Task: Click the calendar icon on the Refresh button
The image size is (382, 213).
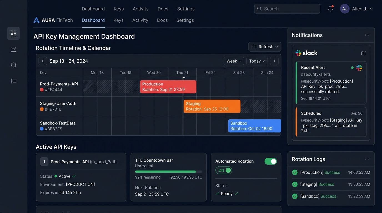Action: pos(254,47)
